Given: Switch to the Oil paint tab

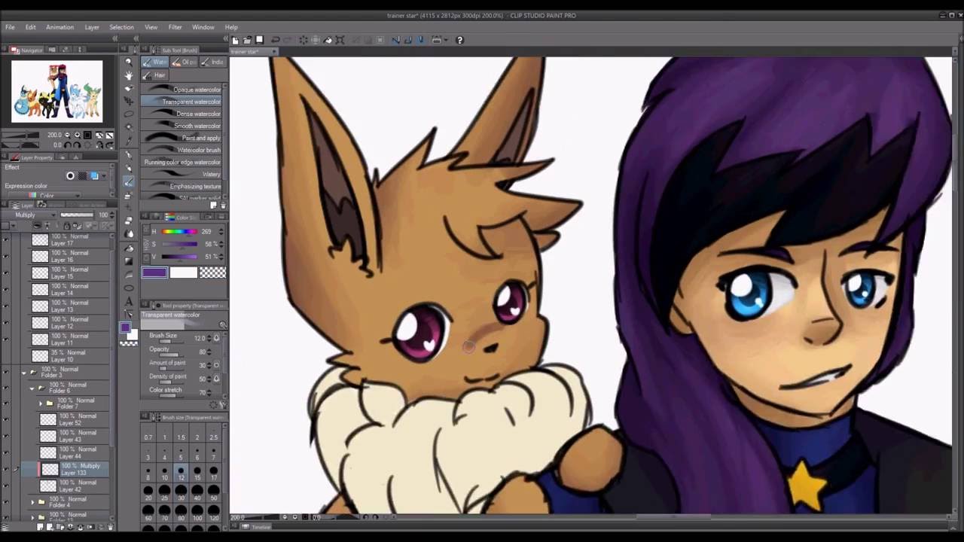Looking at the screenshot, I should (184, 62).
